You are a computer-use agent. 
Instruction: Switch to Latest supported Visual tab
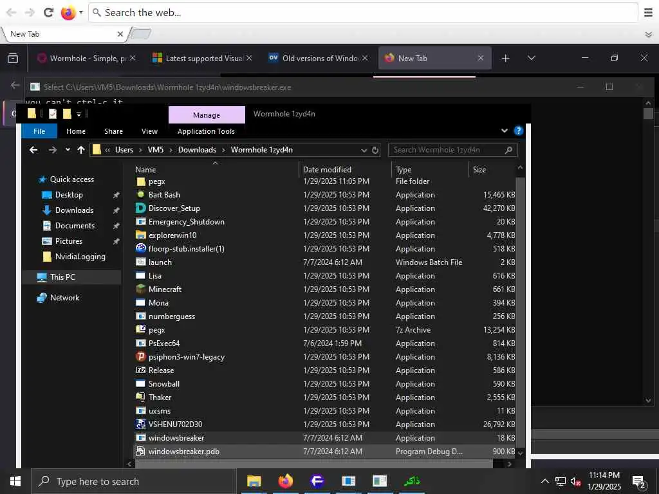point(201,58)
